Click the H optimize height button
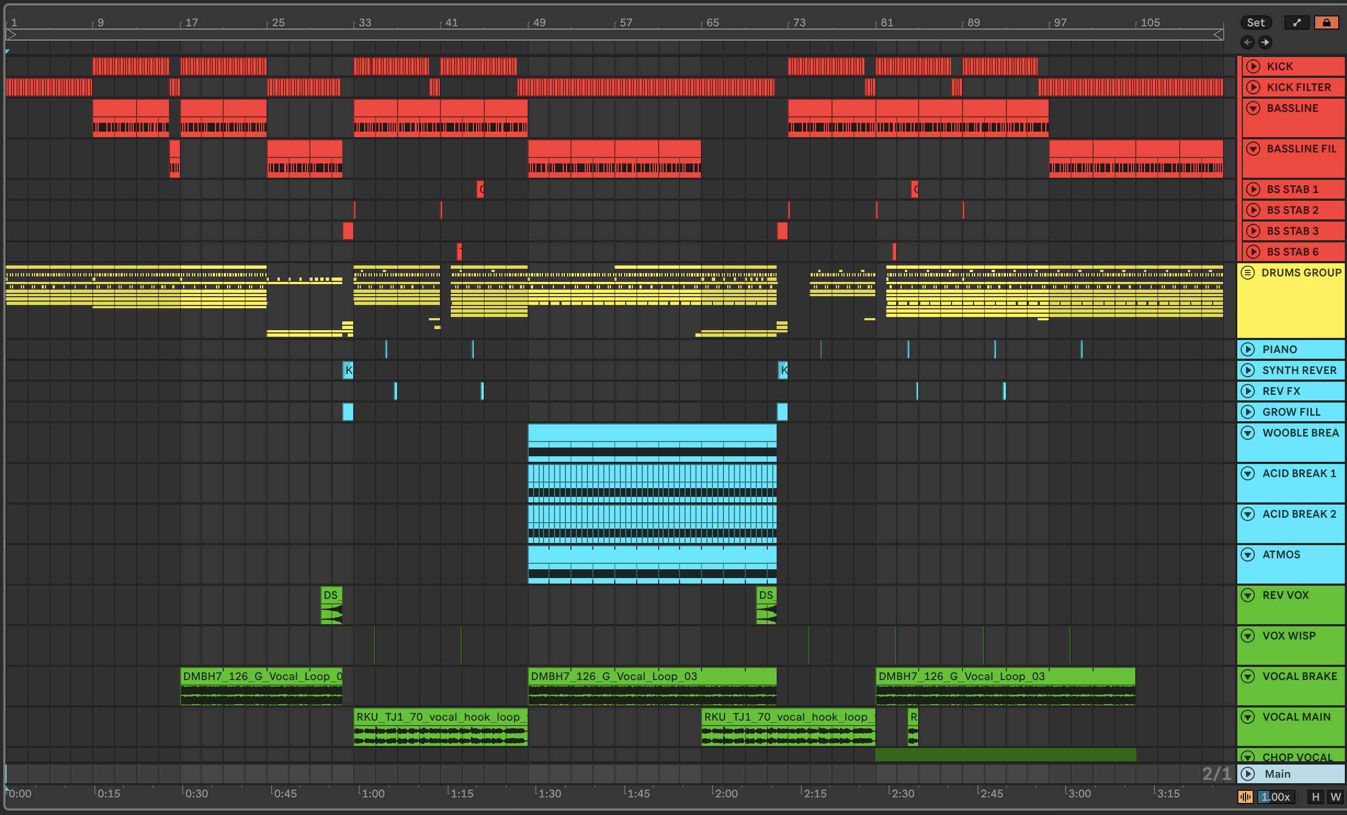The width and height of the screenshot is (1347, 815). tap(1315, 797)
